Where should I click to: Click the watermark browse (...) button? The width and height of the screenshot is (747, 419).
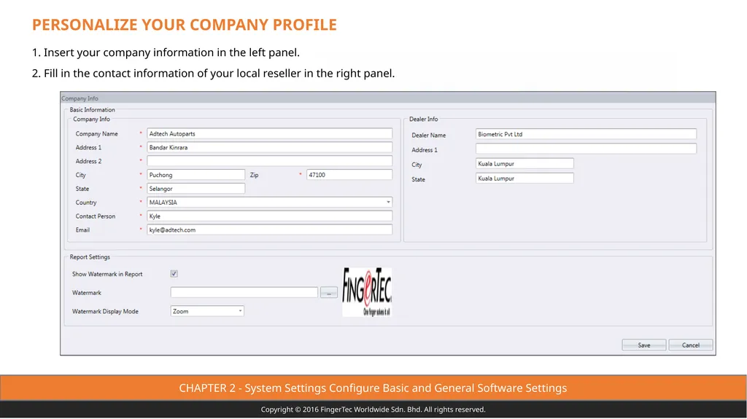click(329, 292)
